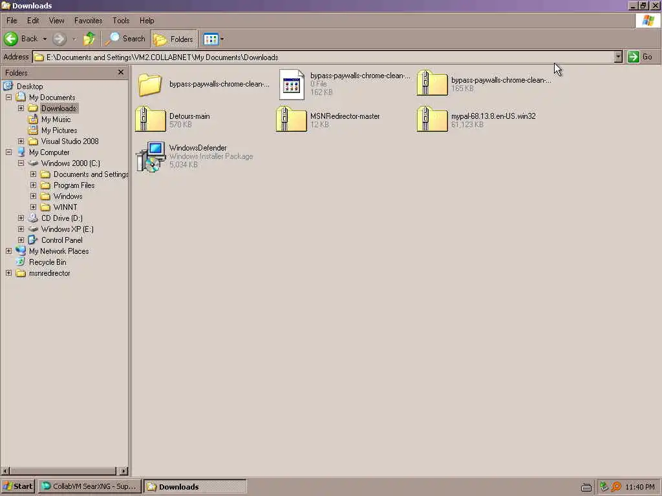Select the bypass-paywalls-chrome-clean folder icon
This screenshot has height=496, width=662.
point(150,85)
